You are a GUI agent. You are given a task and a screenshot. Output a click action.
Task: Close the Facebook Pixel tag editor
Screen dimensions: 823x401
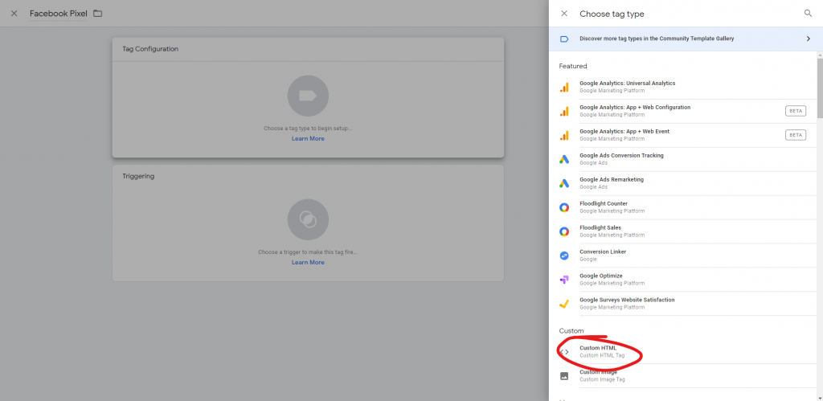coord(14,14)
